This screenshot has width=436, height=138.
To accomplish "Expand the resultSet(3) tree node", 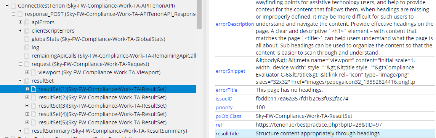I will [27, 106].
